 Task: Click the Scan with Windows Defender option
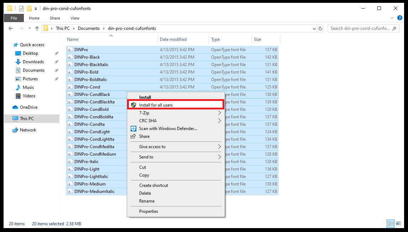click(x=168, y=129)
